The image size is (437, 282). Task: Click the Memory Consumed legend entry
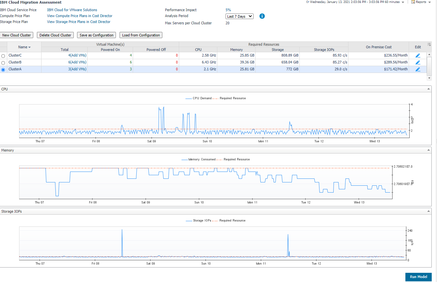(x=198, y=159)
